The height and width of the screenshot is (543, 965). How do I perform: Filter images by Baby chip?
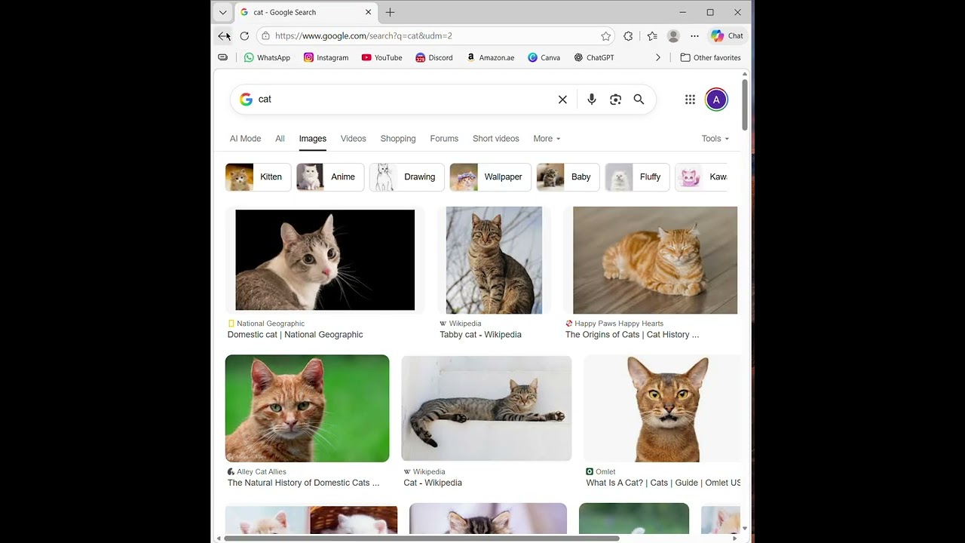tap(568, 177)
